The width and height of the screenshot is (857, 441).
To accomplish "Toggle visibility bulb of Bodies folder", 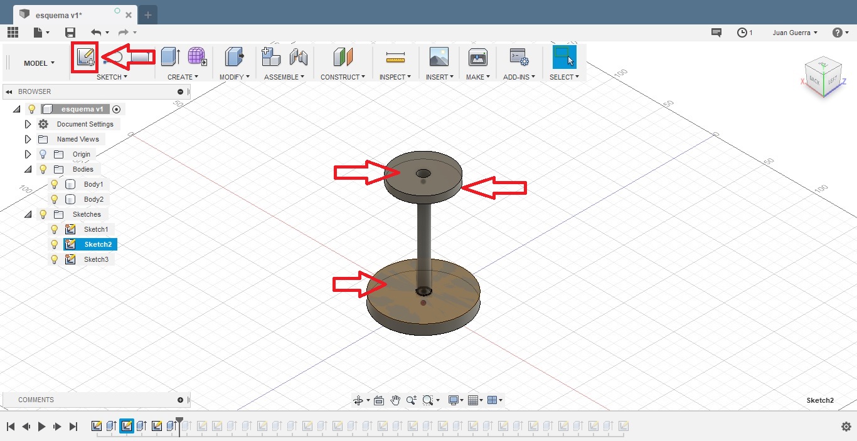I will [43, 169].
